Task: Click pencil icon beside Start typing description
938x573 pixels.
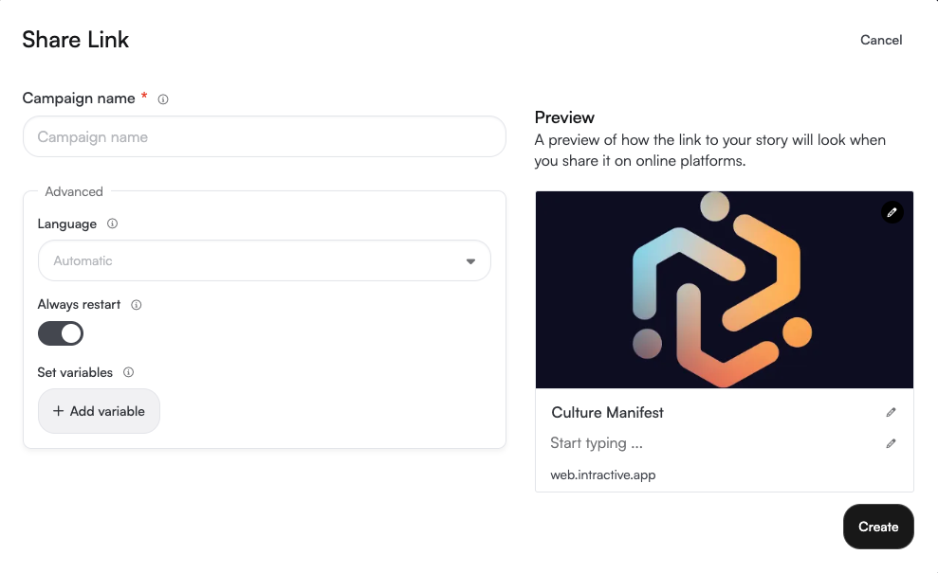Action: tap(891, 443)
